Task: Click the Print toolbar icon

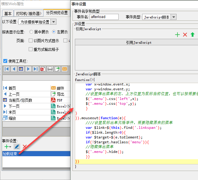Action: [50, 69]
